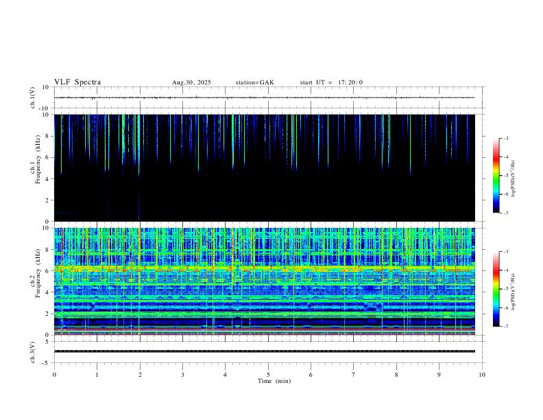This screenshot has width=543, height=420.
Task: Click the 'start UT = 17:20:0' label
Action: pyautogui.click(x=331, y=82)
